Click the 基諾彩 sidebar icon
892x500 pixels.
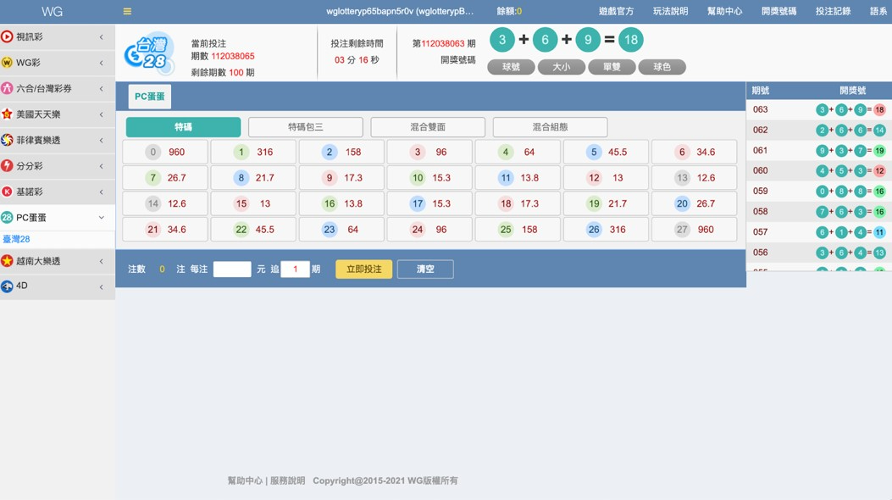tap(8, 192)
